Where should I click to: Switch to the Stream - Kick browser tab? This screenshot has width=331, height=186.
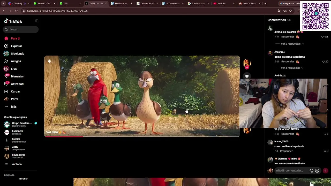(44, 4)
